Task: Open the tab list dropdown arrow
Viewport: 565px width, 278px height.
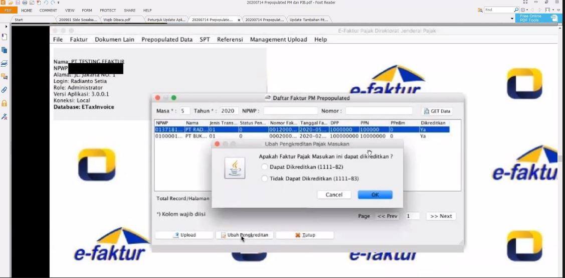Action: [x=512, y=19]
